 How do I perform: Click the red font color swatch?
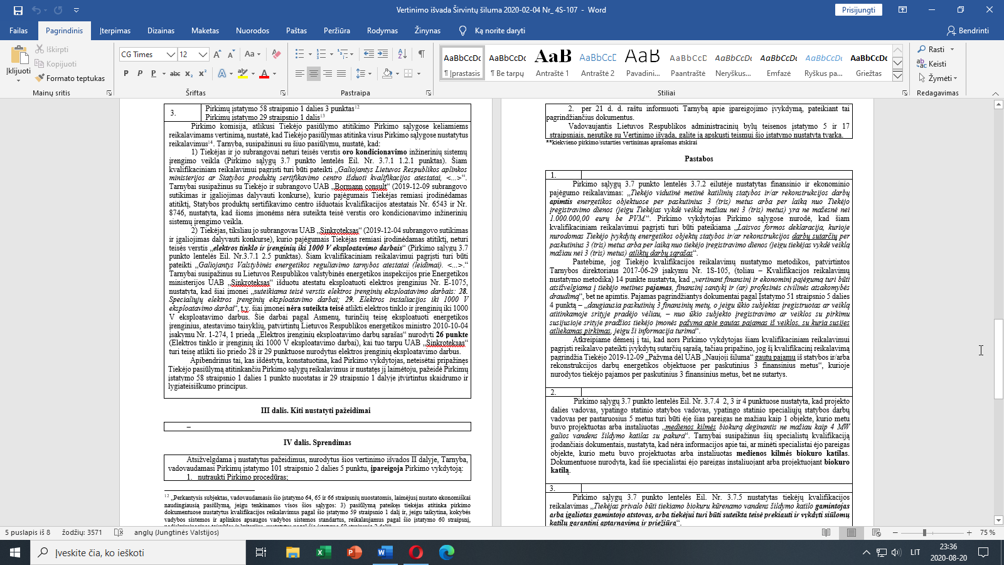[x=264, y=73]
